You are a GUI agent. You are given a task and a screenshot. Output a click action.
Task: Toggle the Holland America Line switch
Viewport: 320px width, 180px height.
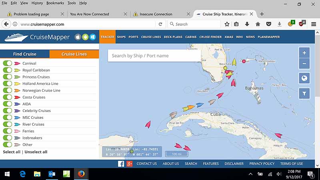[8, 84]
